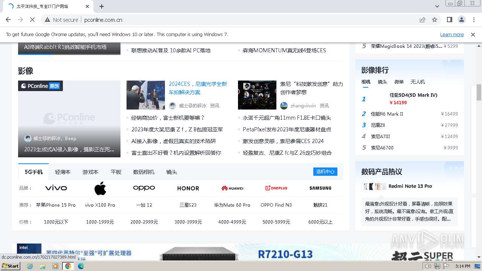482x271 pixels.
Task: Switch to the 镜头 product tab
Action: (172, 172)
